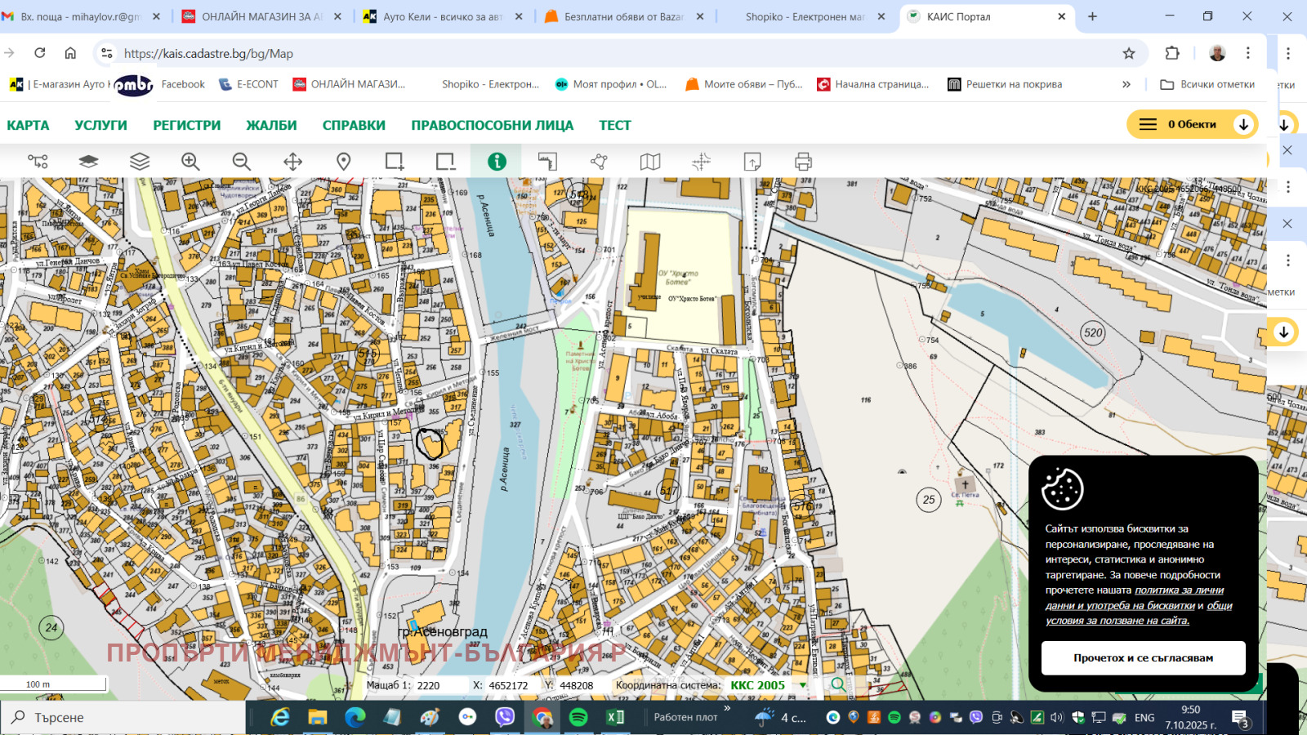Click the zoom in magnifier tool
The image size is (1307, 735).
[x=190, y=162]
